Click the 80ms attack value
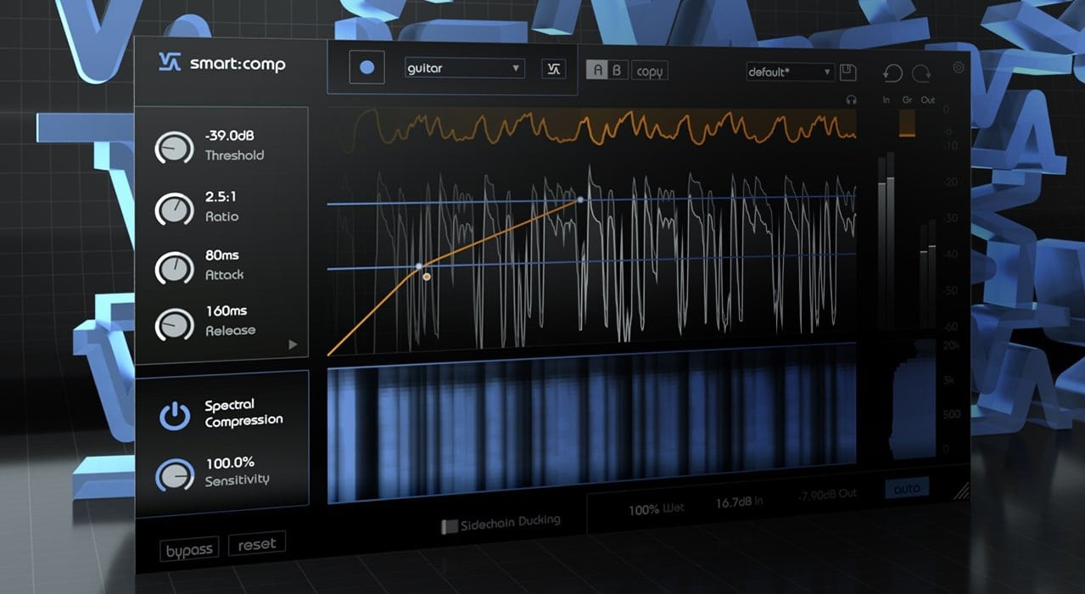Screen dimensions: 1085x594 (224, 255)
